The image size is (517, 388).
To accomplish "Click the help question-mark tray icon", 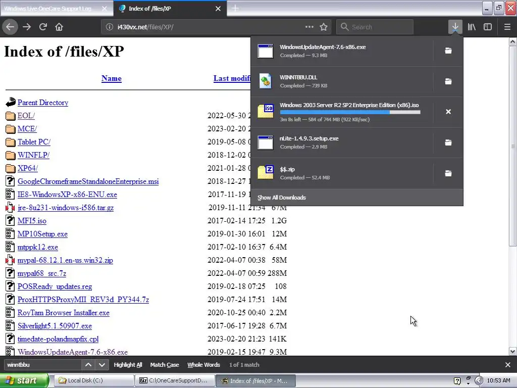I will click(x=457, y=381).
